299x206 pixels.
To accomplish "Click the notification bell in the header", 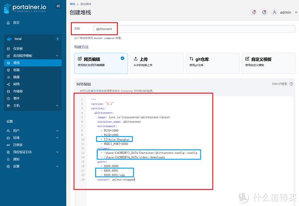I will pos(254,12).
